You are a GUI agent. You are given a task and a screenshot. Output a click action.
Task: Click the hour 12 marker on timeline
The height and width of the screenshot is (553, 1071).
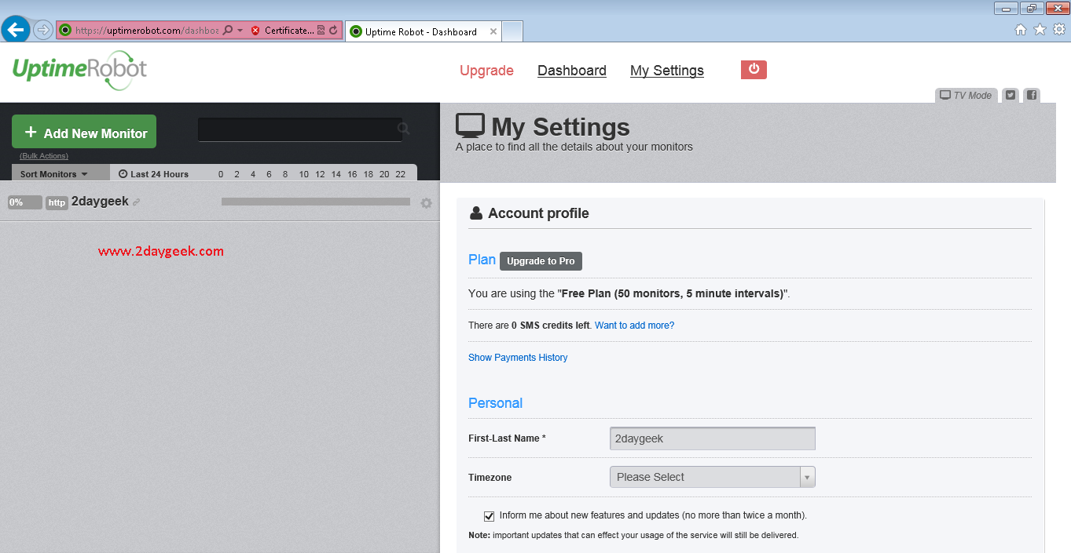pos(320,174)
